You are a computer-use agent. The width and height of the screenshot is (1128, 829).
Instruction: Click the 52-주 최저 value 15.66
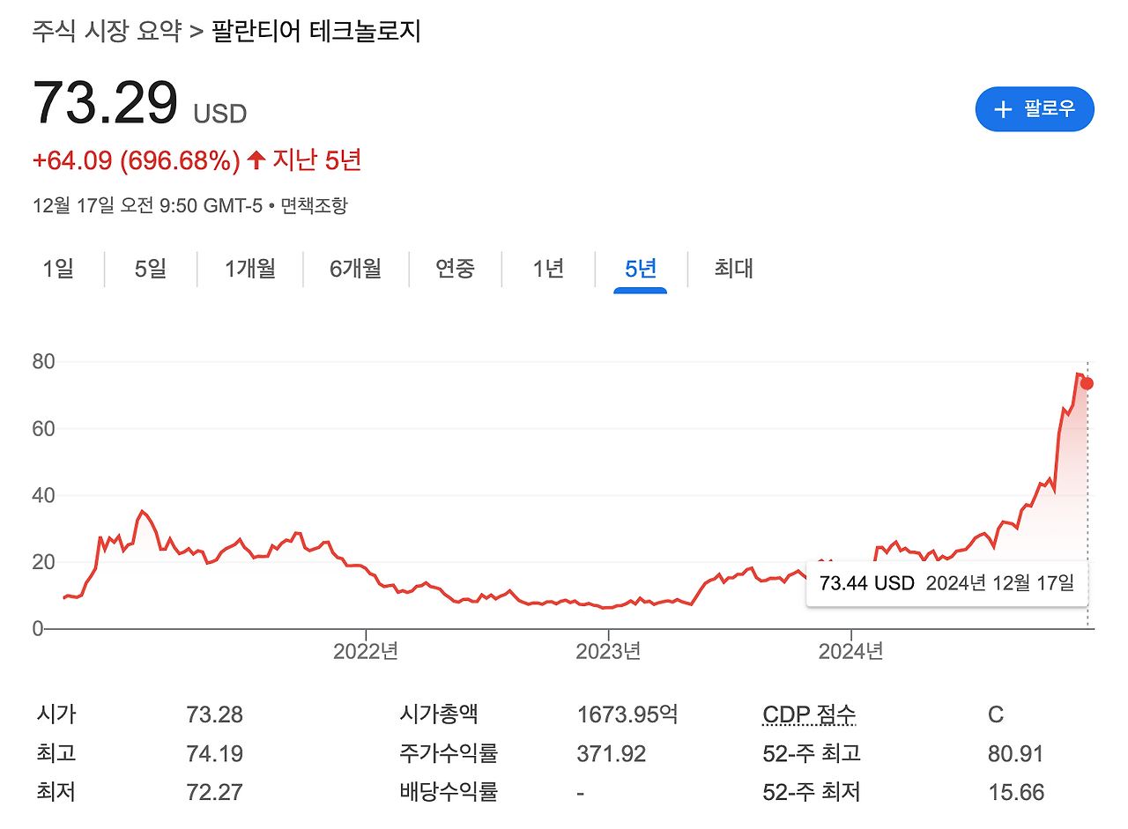coord(1016,793)
